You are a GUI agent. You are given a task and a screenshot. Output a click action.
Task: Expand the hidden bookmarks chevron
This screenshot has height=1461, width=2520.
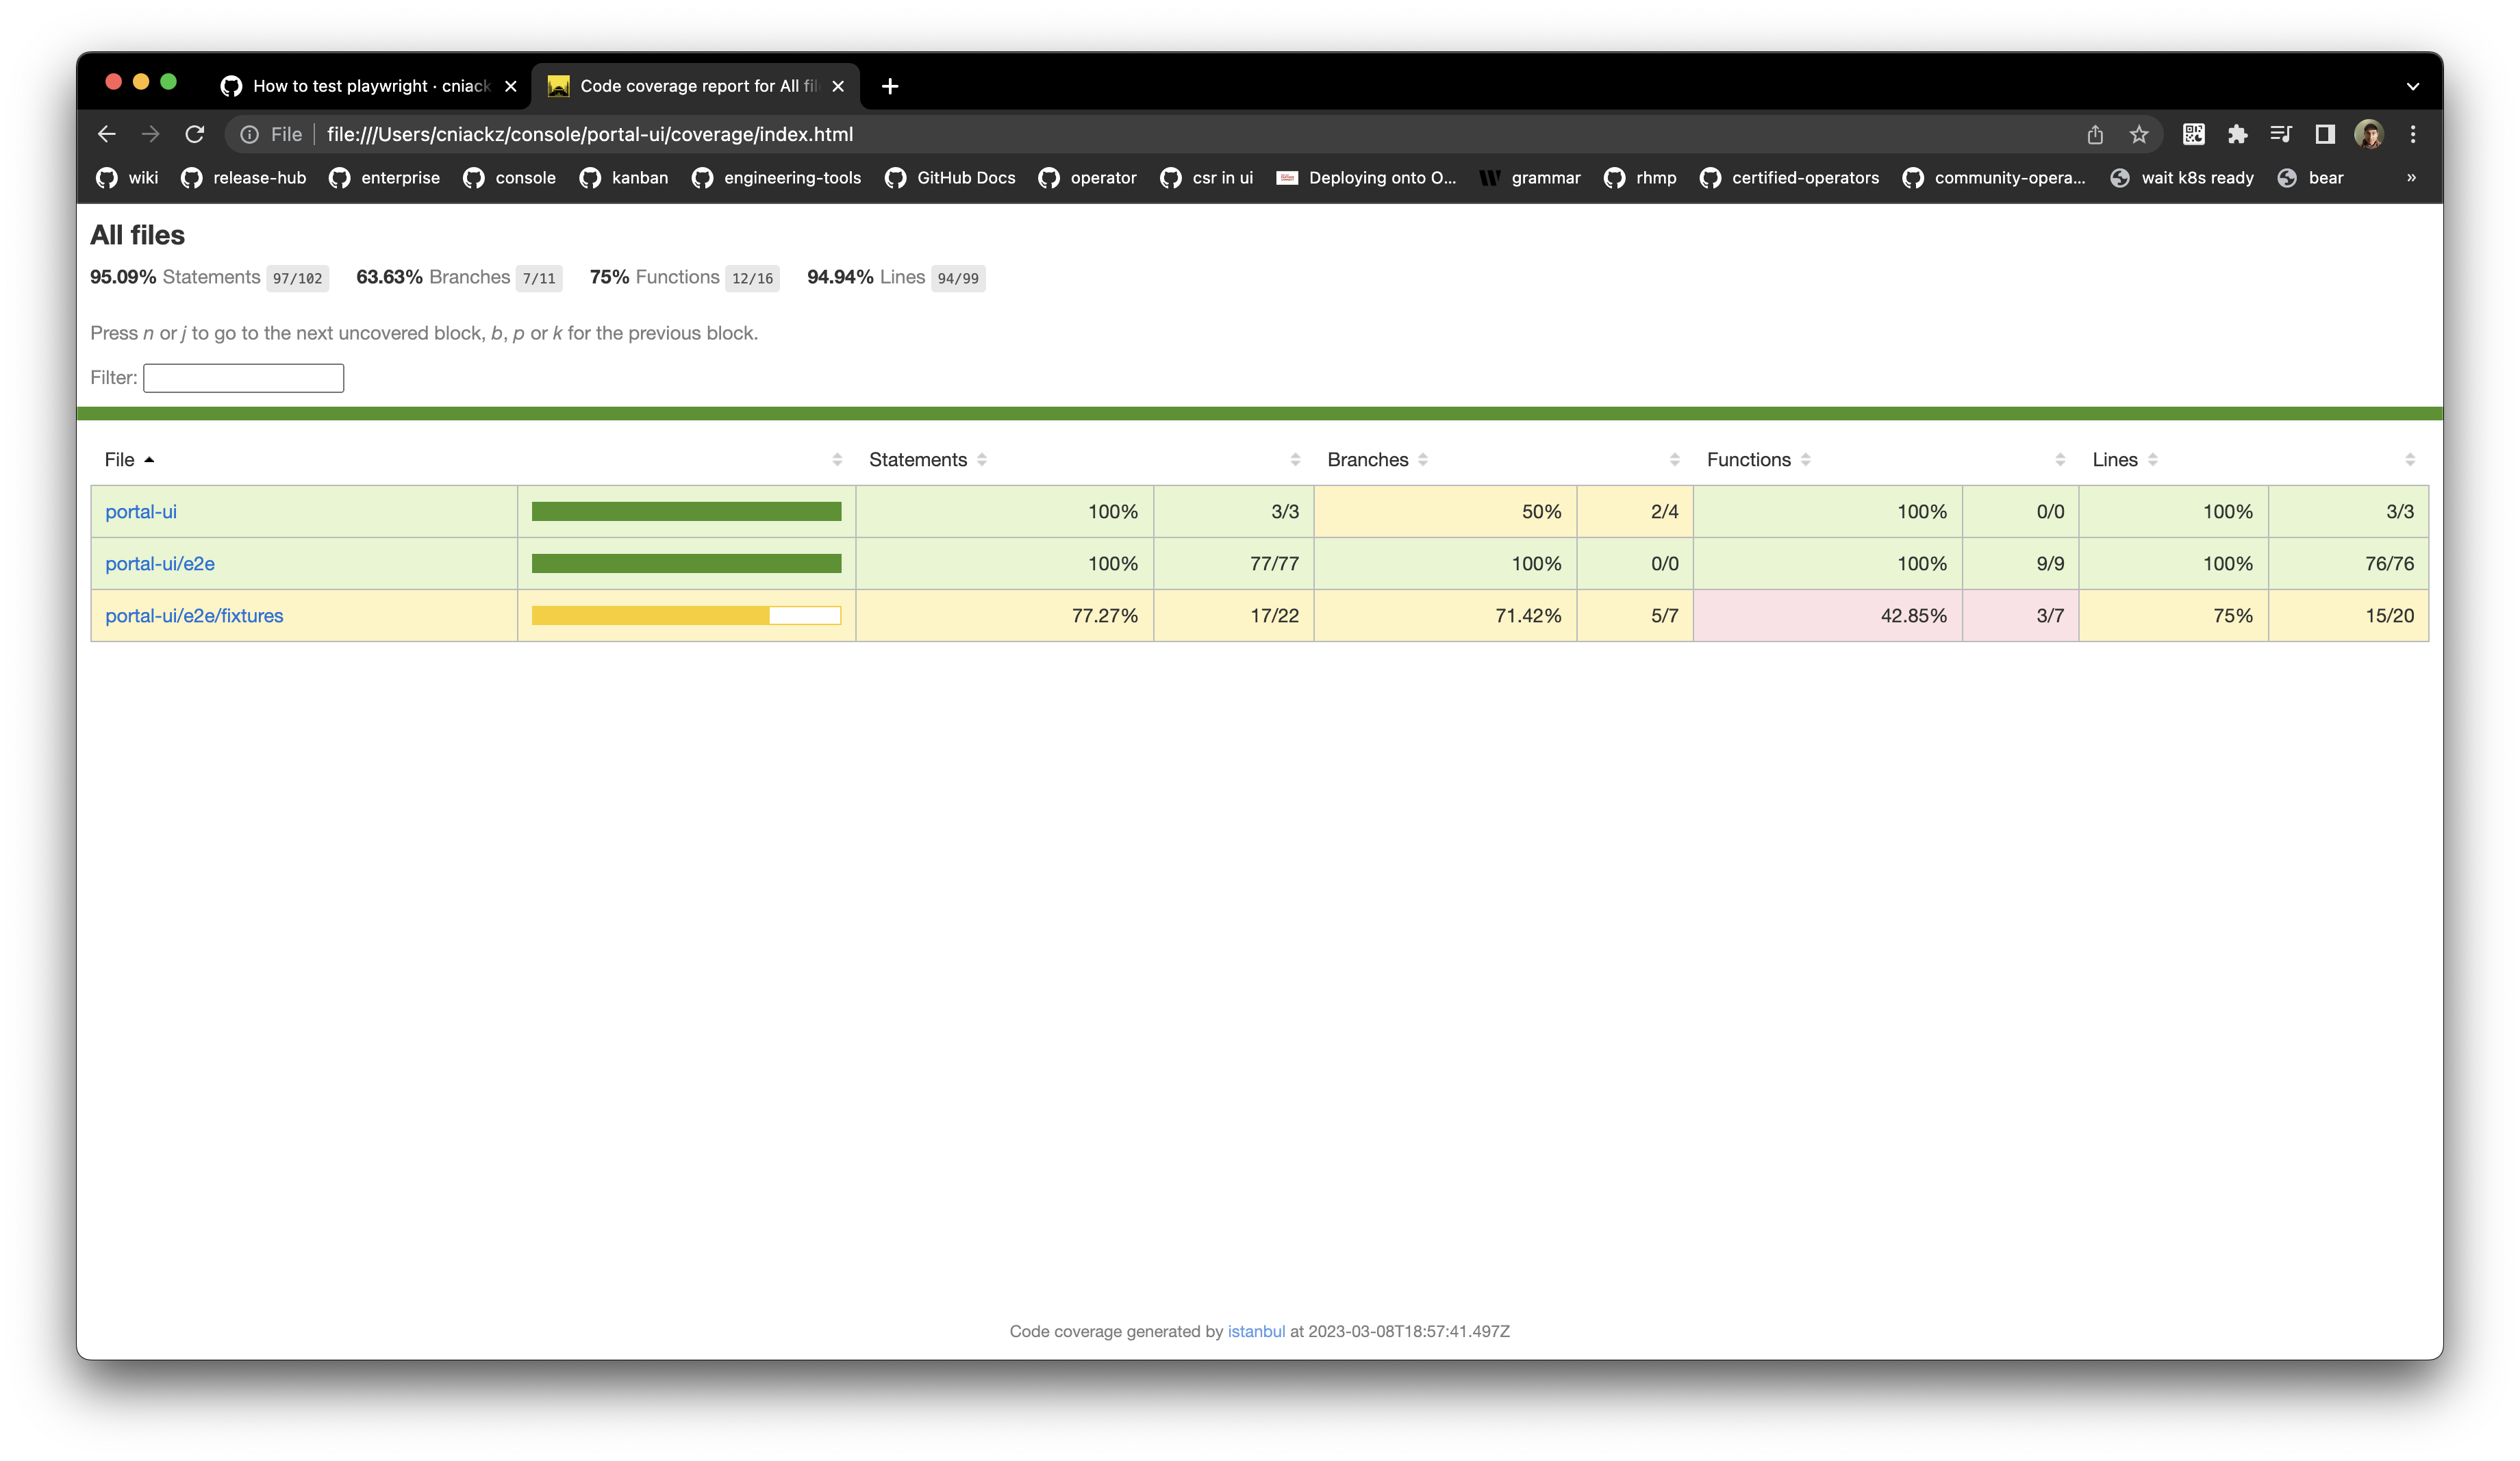(x=2411, y=178)
